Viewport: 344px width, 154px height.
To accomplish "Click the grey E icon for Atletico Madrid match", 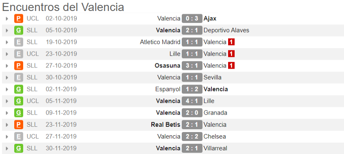I will [x=19, y=42].
